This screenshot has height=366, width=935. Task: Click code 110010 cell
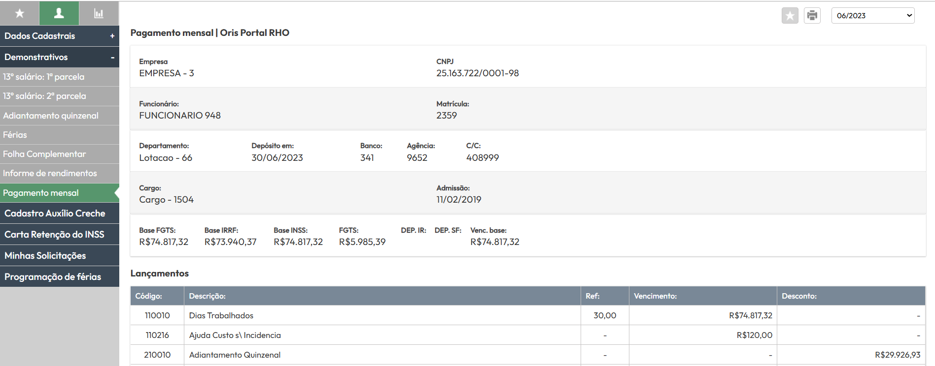pos(157,316)
